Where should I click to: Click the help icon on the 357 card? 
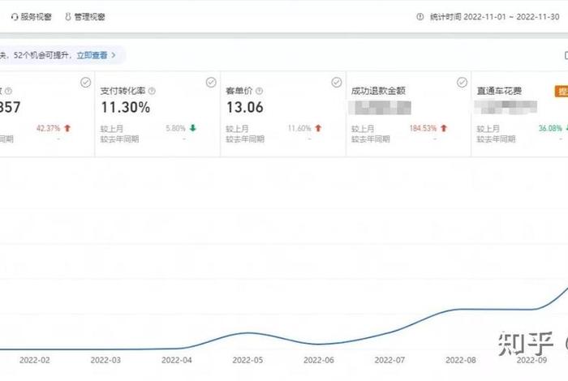8,91
